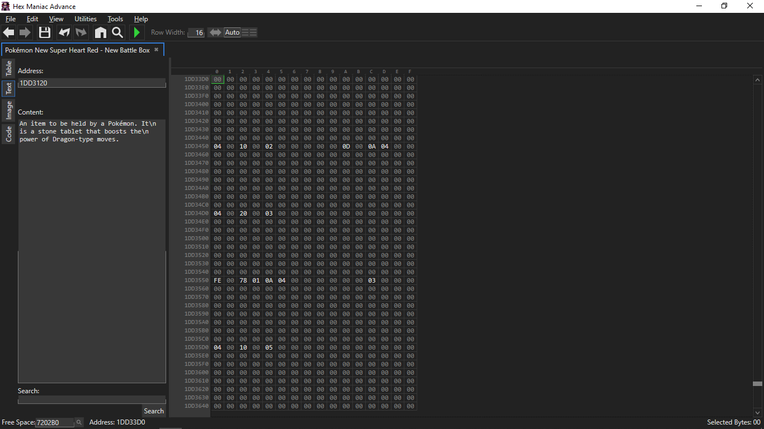Go to the home anchor icon
The height and width of the screenshot is (429, 764).
(100, 32)
